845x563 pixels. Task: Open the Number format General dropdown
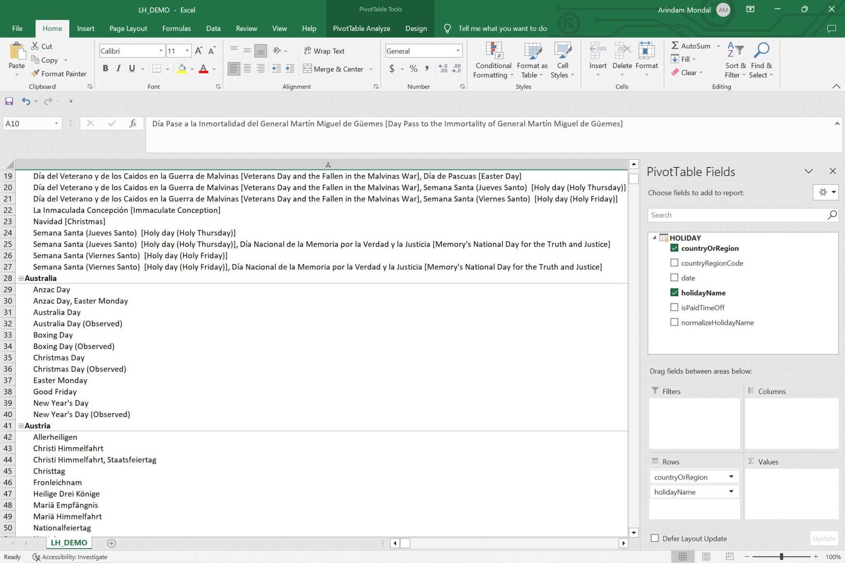458,51
